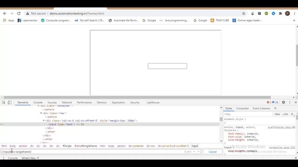Image resolution: width=298 pixels, height=167 pixels.
Task: Click the text input inside the frame
Action: click(x=167, y=66)
